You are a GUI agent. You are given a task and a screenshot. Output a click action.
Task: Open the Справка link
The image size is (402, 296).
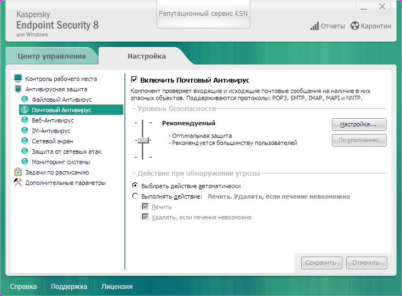point(24,286)
